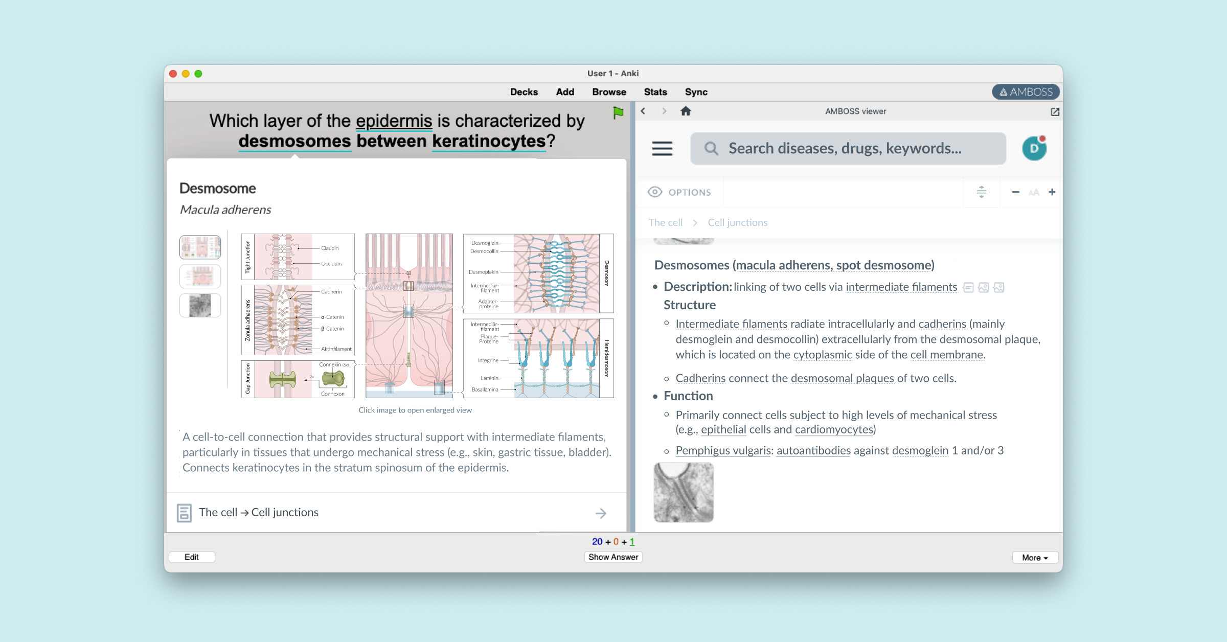The width and height of the screenshot is (1227, 642).
Task: Select the electron micrograph thumbnail in popup
Action: (200, 306)
